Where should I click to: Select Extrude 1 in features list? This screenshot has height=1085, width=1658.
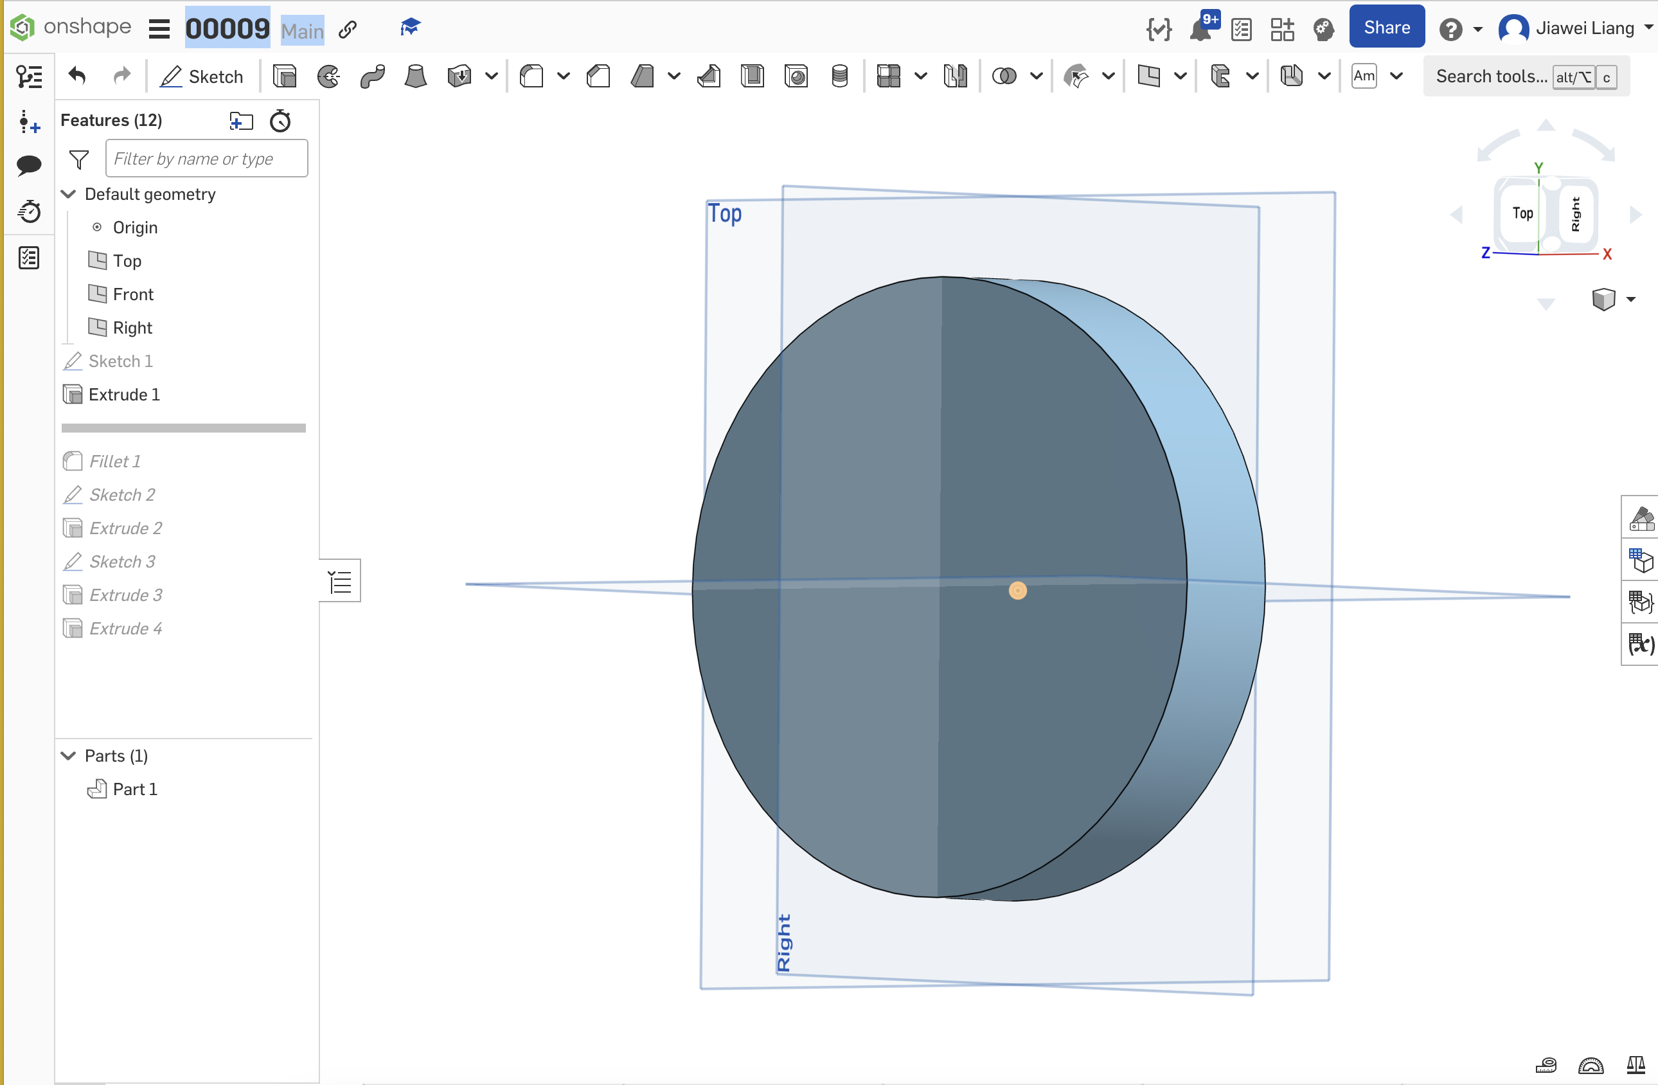(x=125, y=393)
